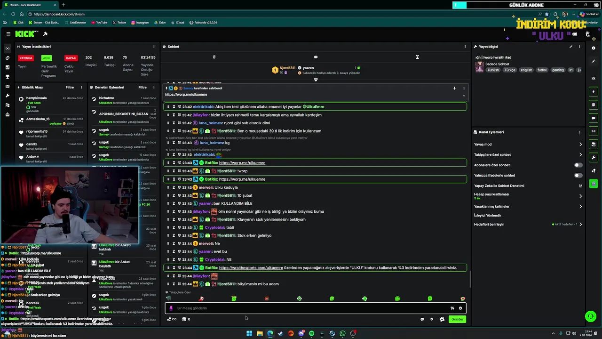
Task: Click the green help bubble at bottom right
Action: (590, 316)
